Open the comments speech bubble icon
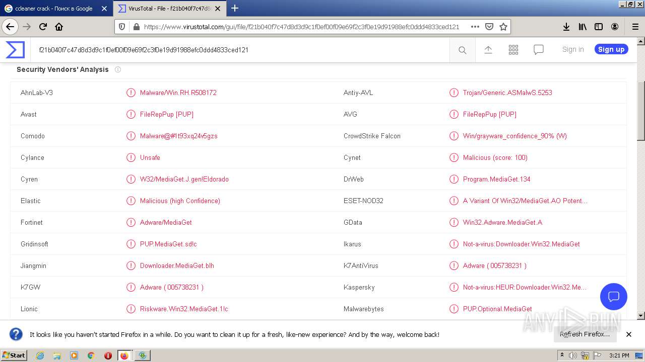The image size is (645, 362). pyautogui.click(x=539, y=49)
